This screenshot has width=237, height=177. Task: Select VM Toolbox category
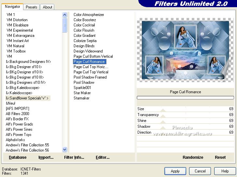point(16,51)
